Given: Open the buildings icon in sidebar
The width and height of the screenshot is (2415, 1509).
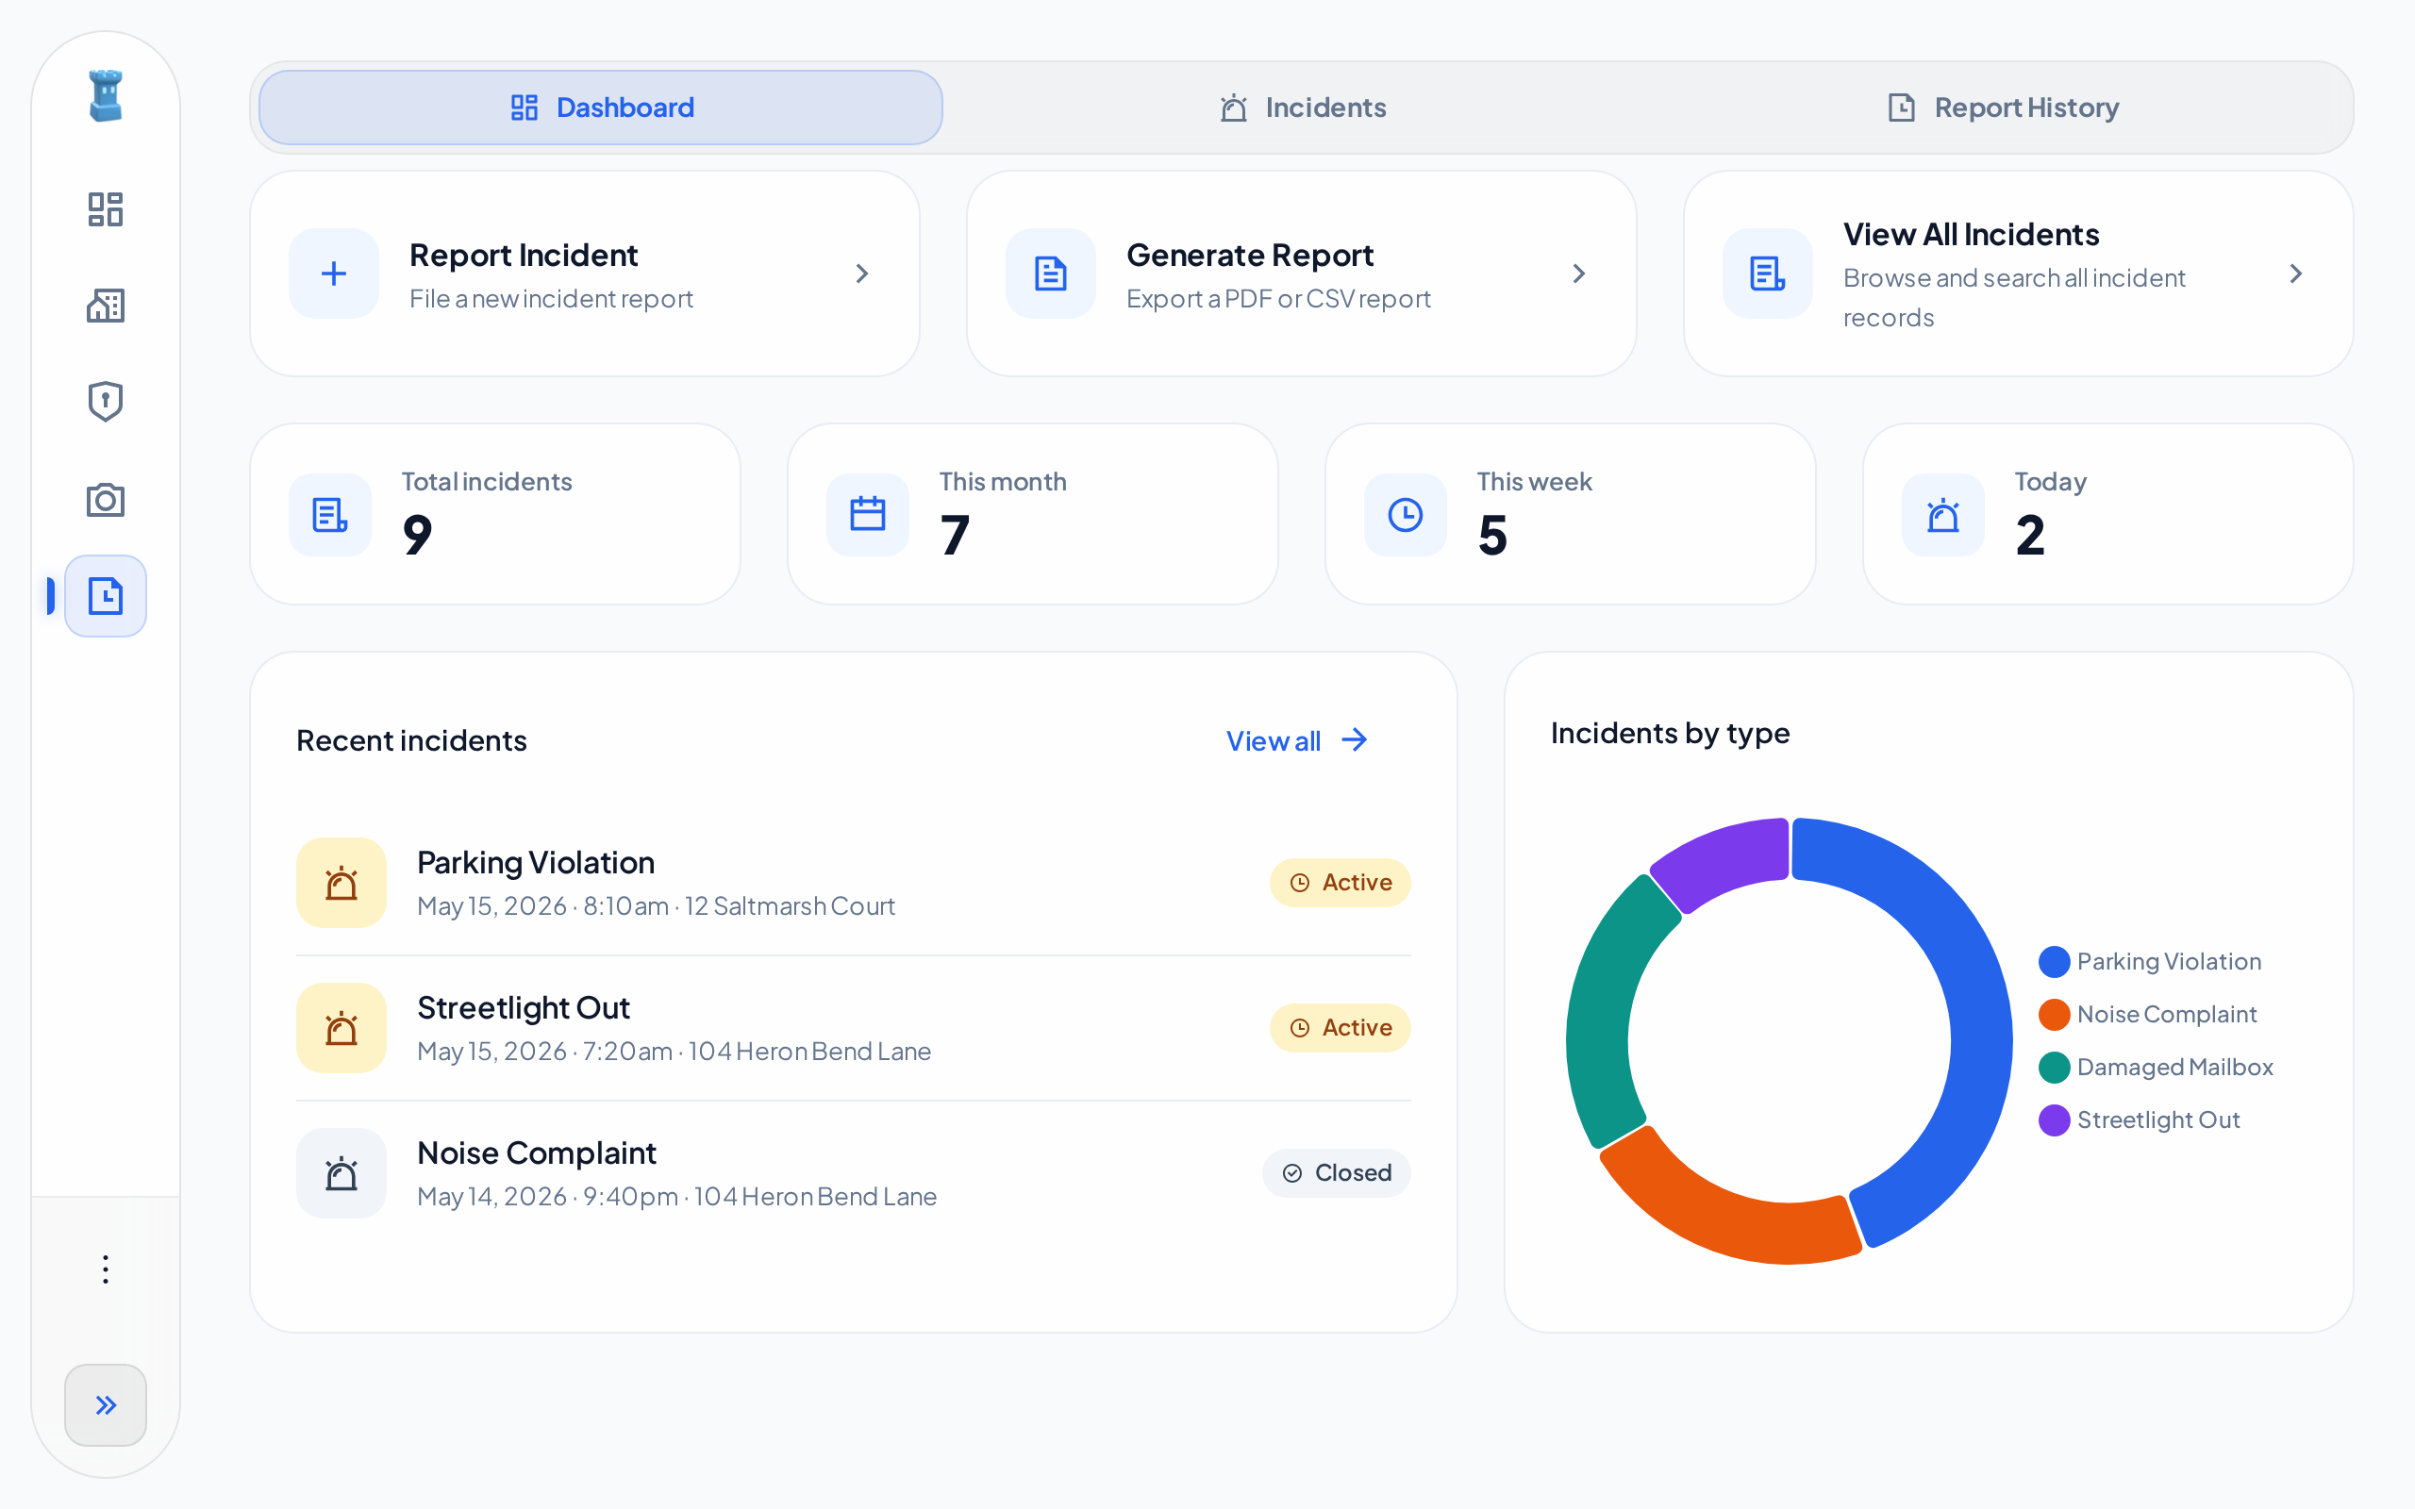Looking at the screenshot, I should pyautogui.click(x=106, y=306).
